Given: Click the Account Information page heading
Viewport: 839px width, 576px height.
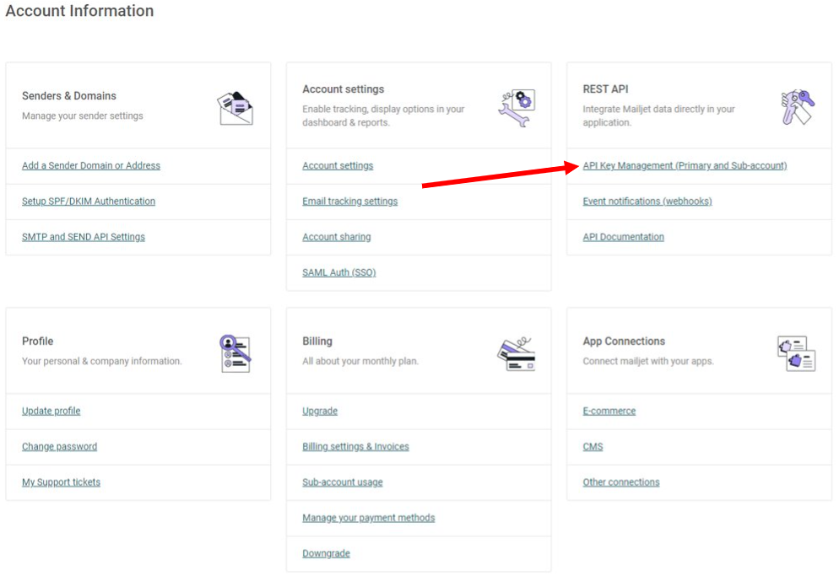Looking at the screenshot, I should 79,11.
